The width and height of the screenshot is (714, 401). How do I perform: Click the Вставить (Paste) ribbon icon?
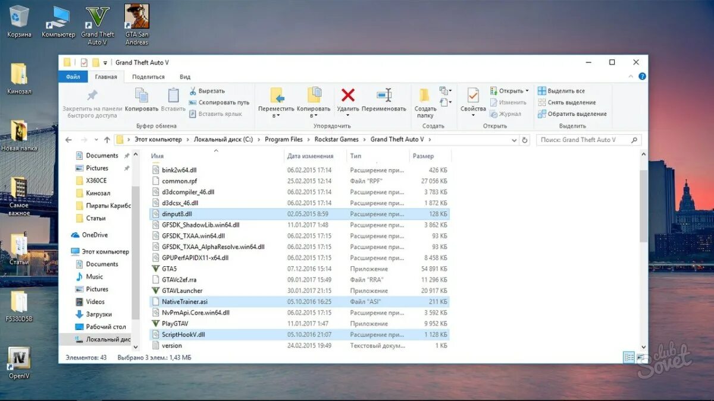click(173, 96)
